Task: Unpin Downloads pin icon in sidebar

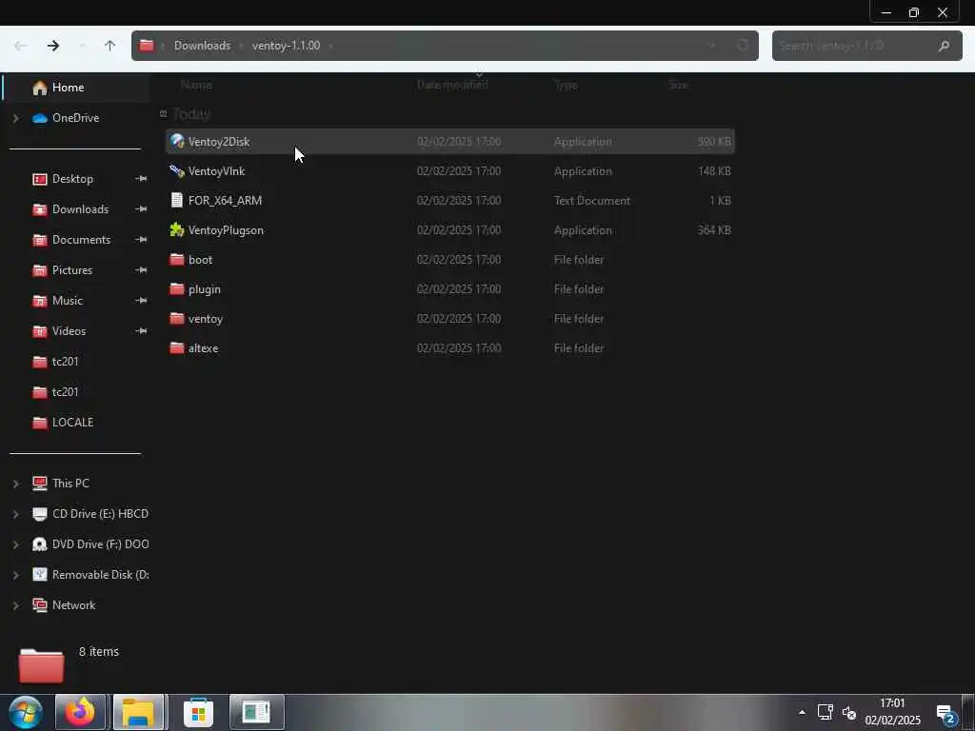Action: click(141, 209)
